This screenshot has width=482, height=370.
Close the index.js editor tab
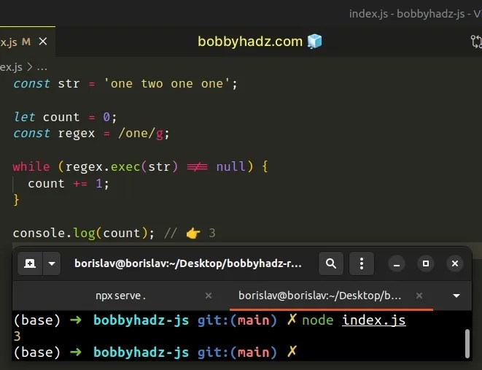43,41
